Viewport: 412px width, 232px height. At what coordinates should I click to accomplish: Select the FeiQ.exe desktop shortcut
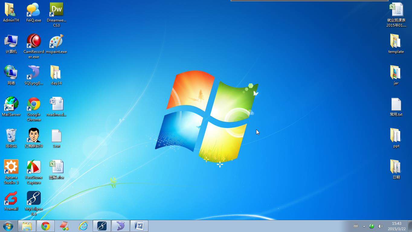click(x=34, y=11)
